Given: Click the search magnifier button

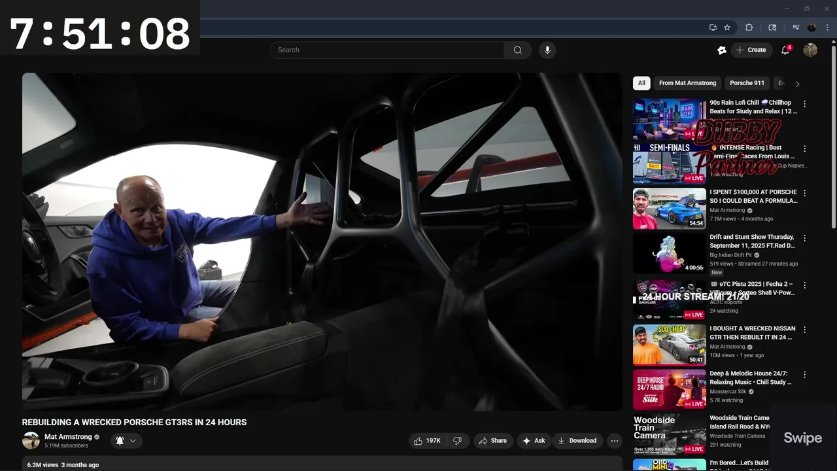Looking at the screenshot, I should (x=517, y=50).
